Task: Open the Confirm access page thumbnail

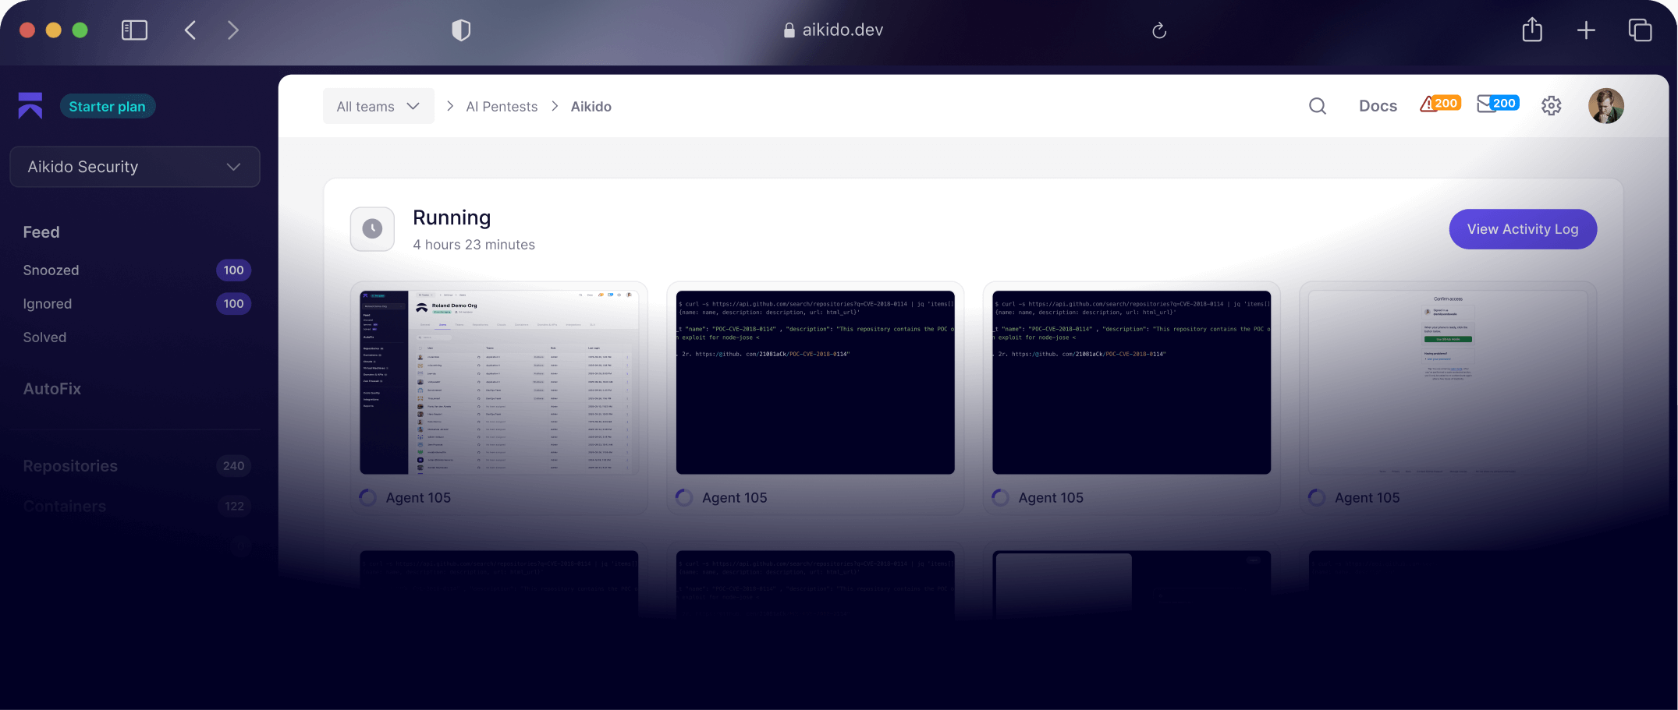Action: click(x=1448, y=382)
